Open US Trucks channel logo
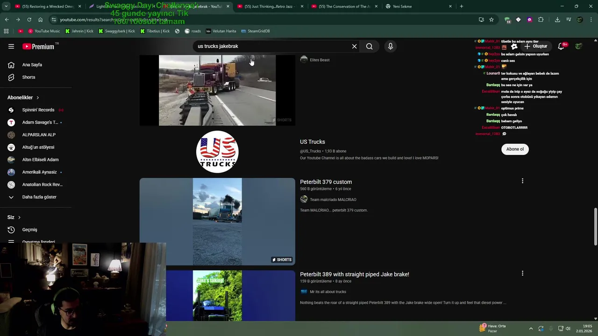The width and height of the screenshot is (598, 336). [217, 152]
